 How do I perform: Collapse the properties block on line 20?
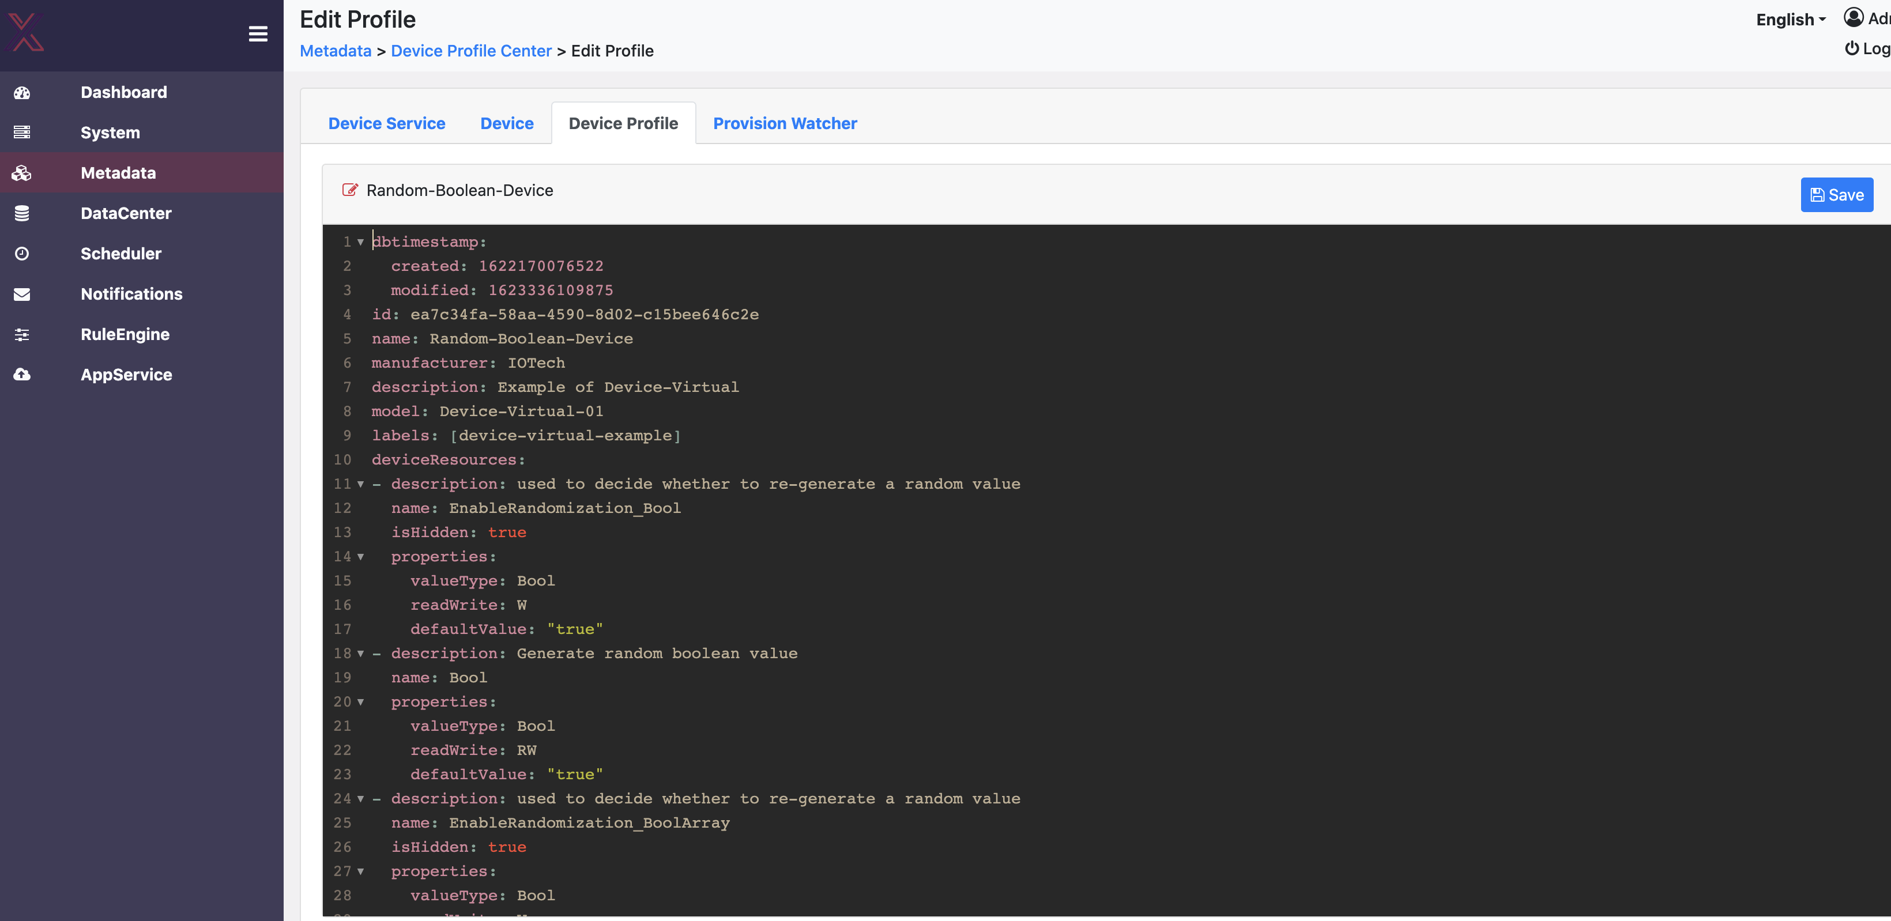[x=360, y=701]
